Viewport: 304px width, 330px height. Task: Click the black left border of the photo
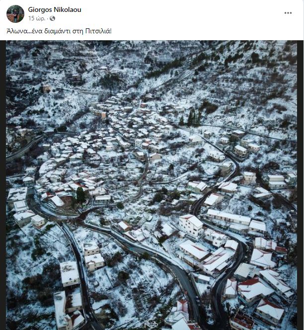(3, 185)
